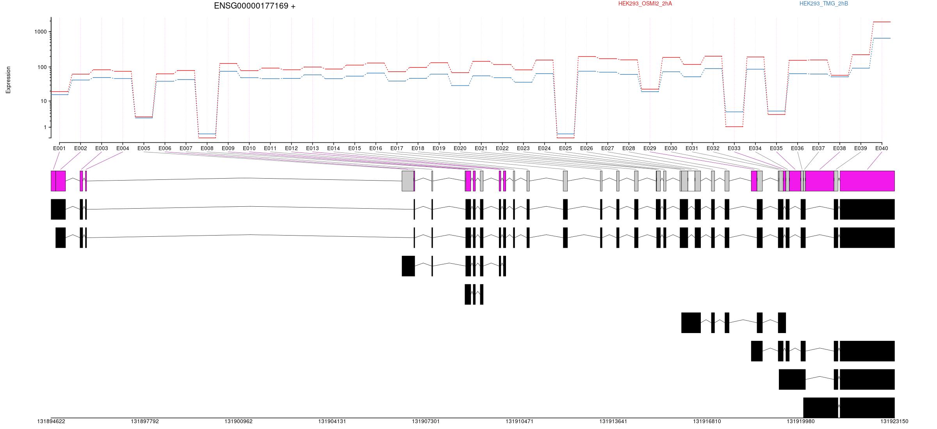Click exon label E004

coord(123,148)
